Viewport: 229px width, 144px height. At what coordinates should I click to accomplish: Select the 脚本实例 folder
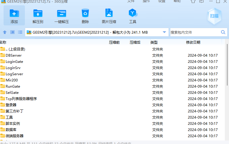pyautogui.click(x=113, y=123)
